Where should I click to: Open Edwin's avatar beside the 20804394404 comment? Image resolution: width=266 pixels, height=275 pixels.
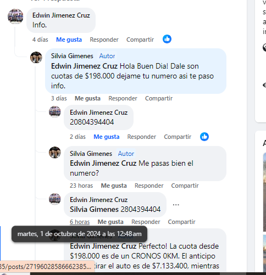[55, 111]
